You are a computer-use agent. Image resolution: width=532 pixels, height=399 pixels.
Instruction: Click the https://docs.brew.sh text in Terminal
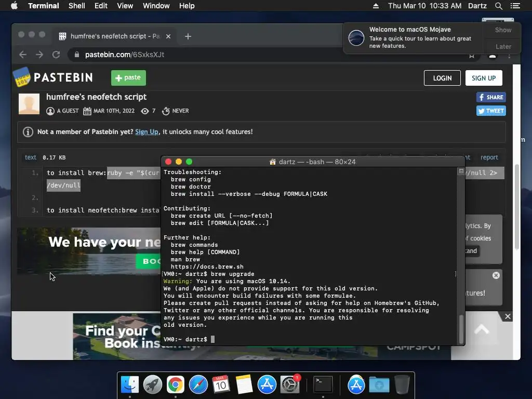[207, 267]
